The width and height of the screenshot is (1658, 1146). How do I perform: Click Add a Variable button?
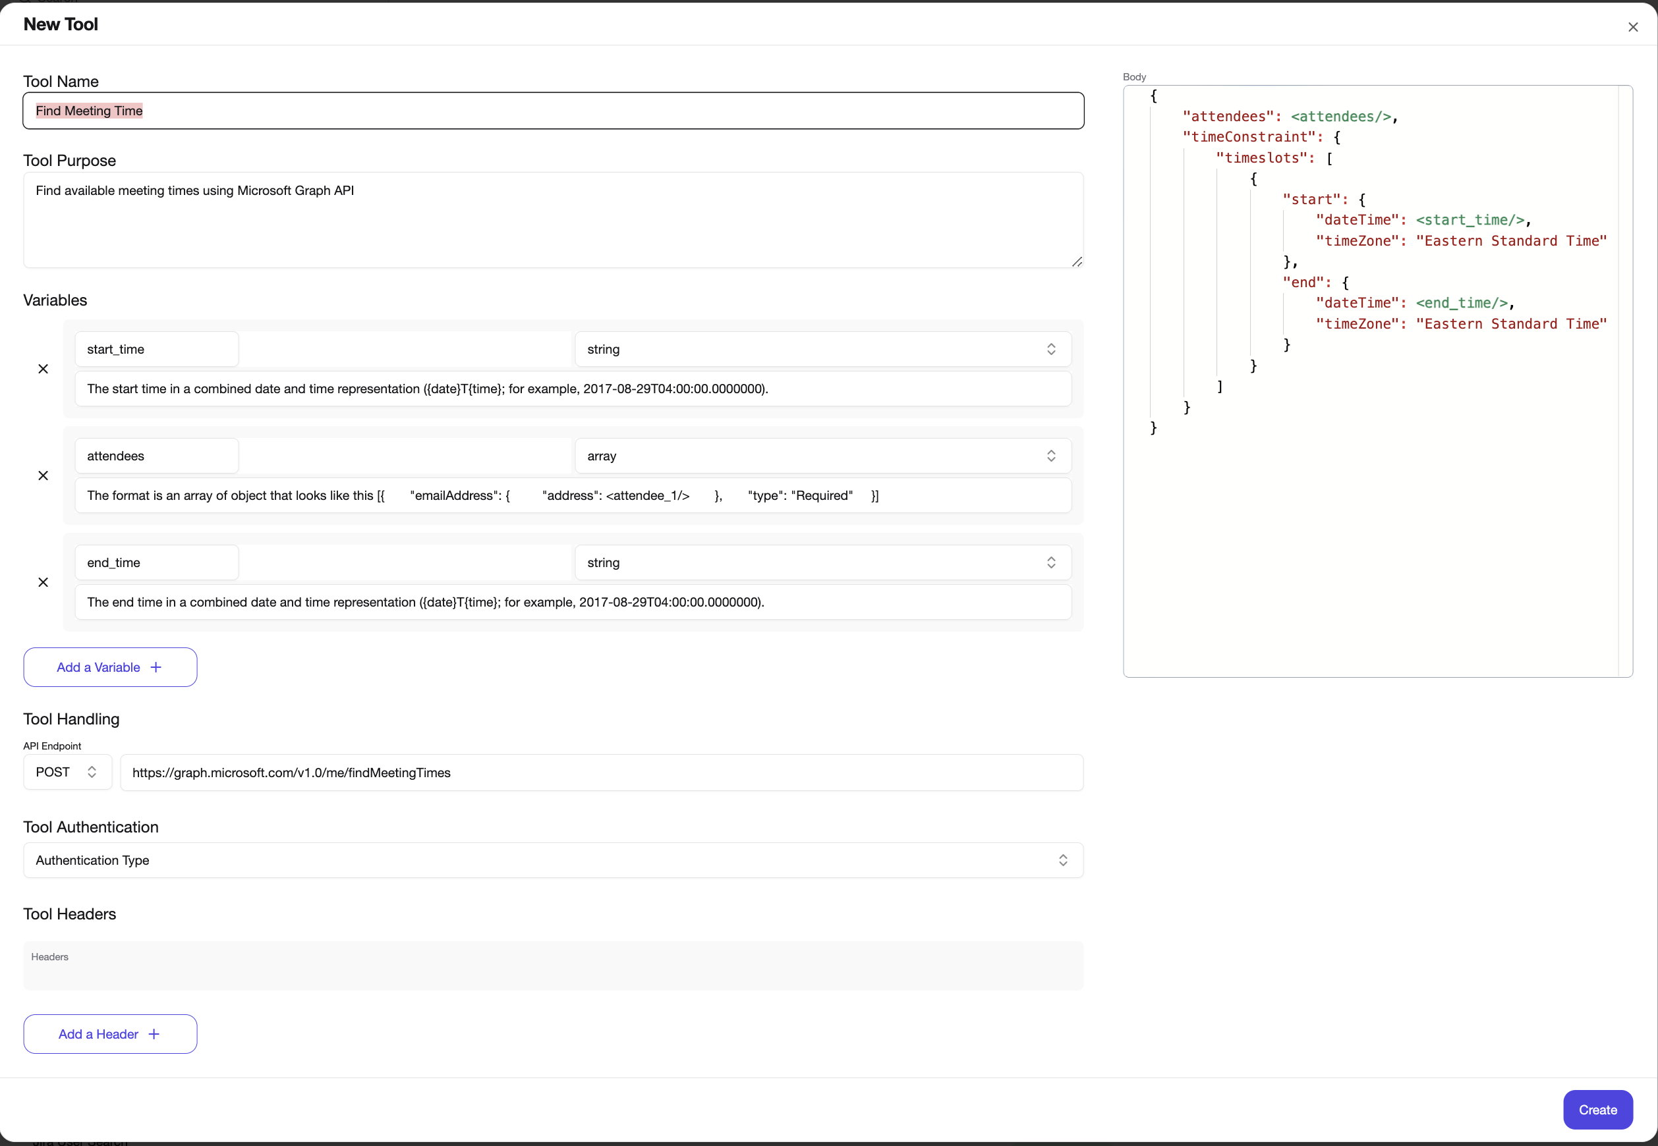click(x=110, y=667)
